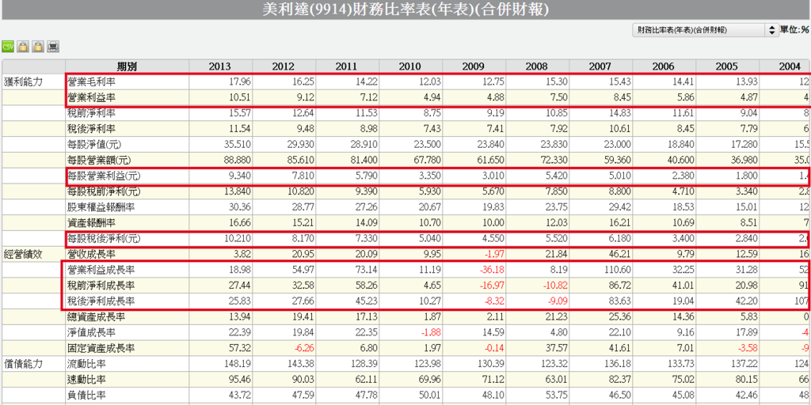Click the lock icon beside the CSV icon

(23, 47)
